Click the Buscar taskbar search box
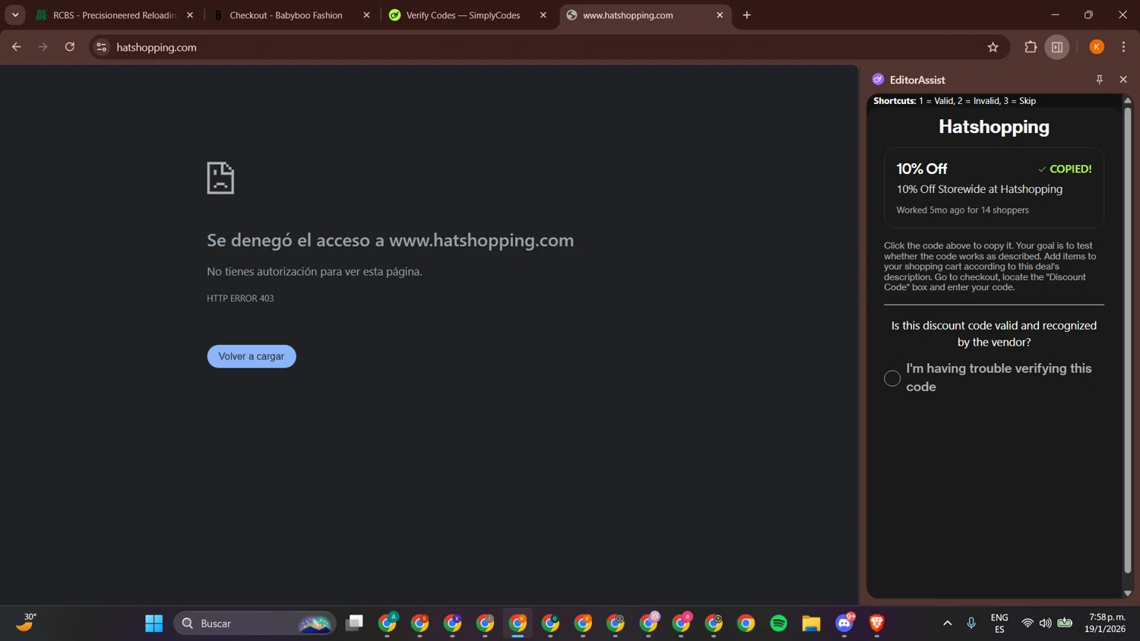1140x641 pixels. (x=255, y=624)
